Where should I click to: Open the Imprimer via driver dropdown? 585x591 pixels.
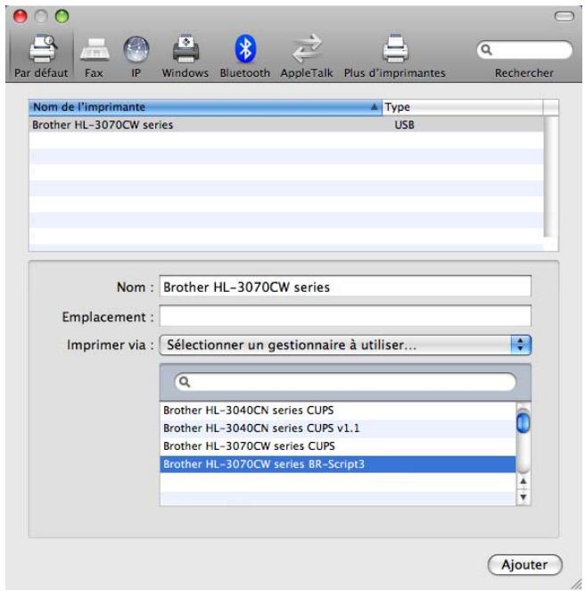(345, 345)
